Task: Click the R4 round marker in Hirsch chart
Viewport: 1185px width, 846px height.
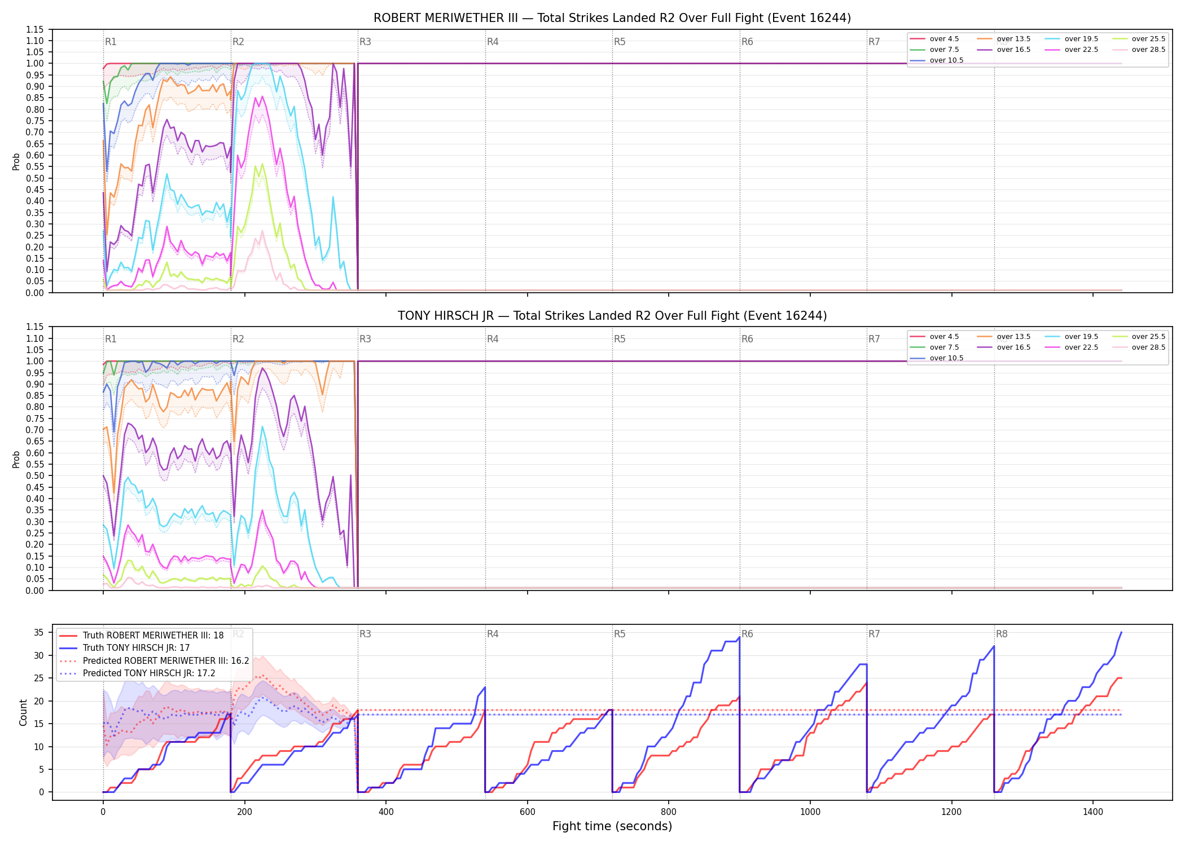Action: (493, 339)
